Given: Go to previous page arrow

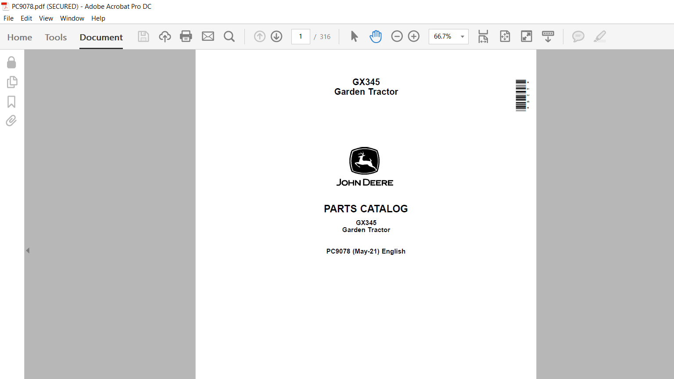Looking at the screenshot, I should [x=260, y=36].
